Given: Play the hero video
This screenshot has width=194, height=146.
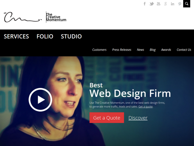Looking at the screenshot, I should tap(40, 99).
